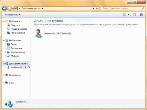Open the Упорядочить menu
This screenshot has height=110, width=147.
pyautogui.click(x=13, y=15)
